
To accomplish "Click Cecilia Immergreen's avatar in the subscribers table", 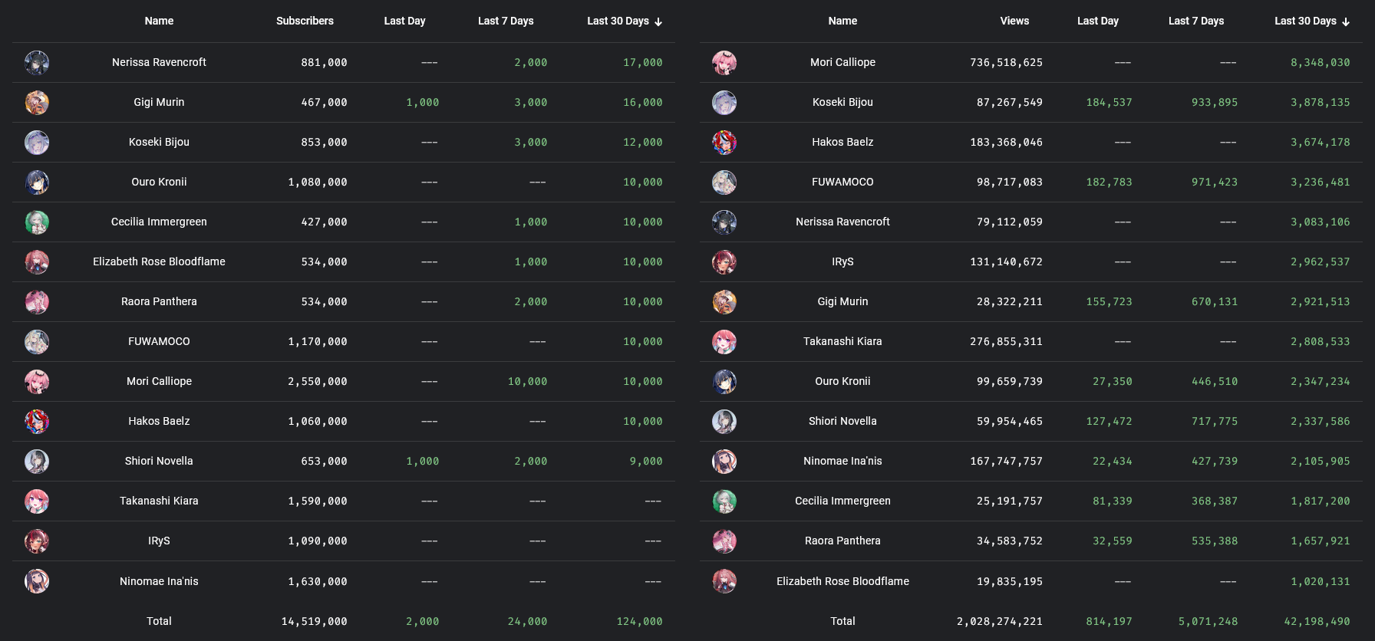I will [37, 222].
